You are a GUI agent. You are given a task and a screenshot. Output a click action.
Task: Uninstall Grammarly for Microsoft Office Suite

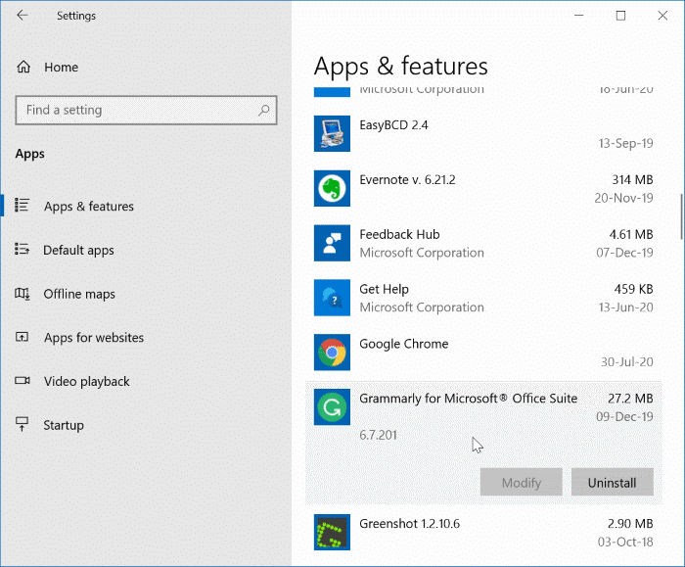pos(612,482)
